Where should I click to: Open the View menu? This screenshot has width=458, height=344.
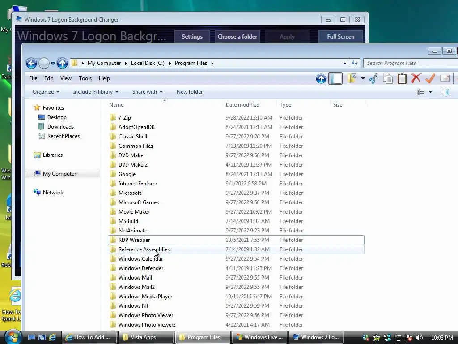click(x=66, y=78)
